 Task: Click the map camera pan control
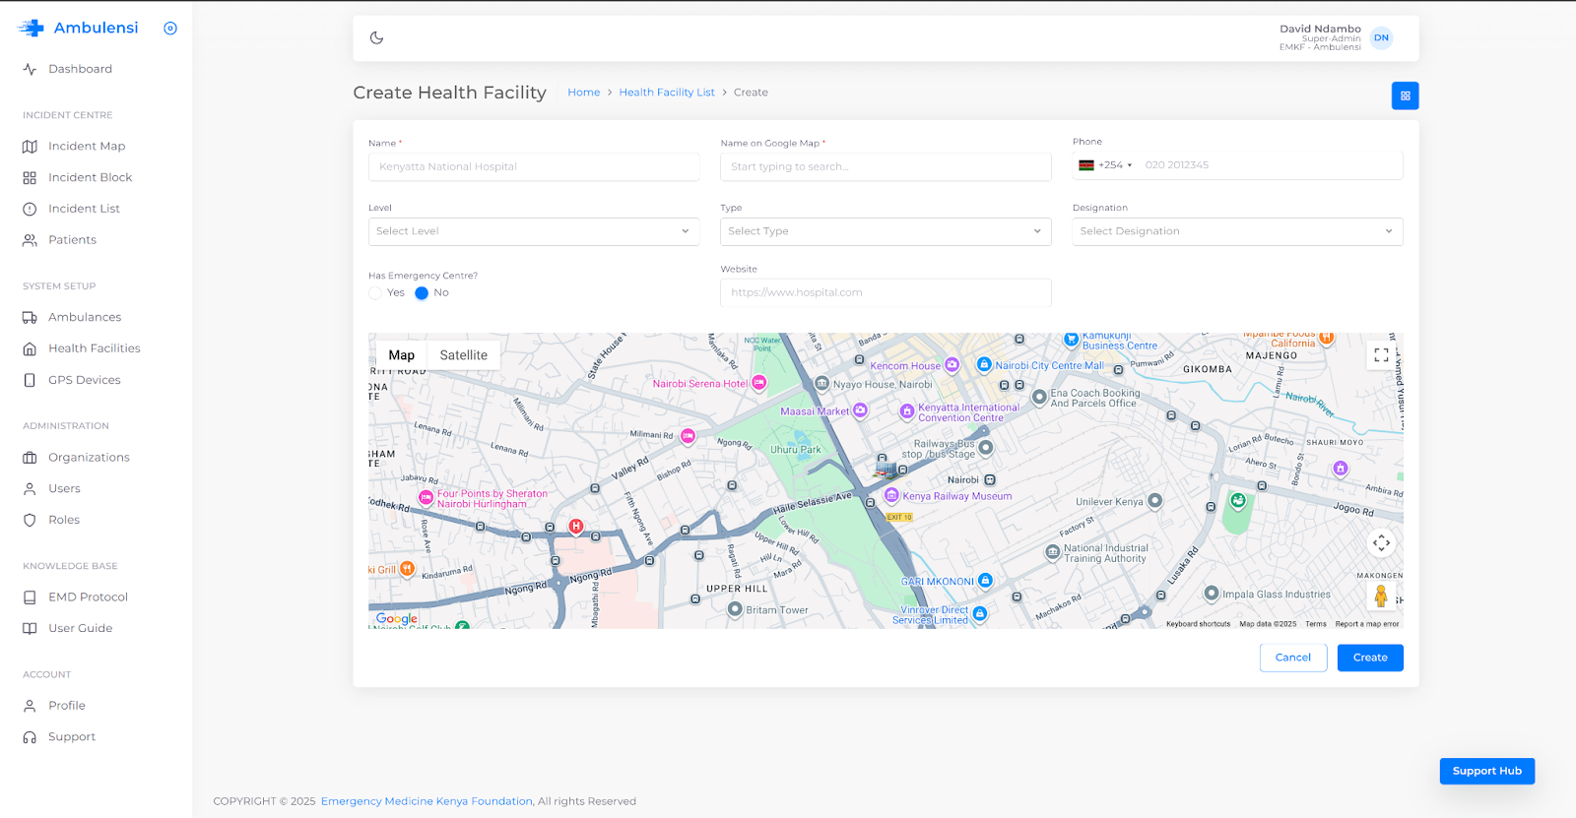click(1381, 542)
